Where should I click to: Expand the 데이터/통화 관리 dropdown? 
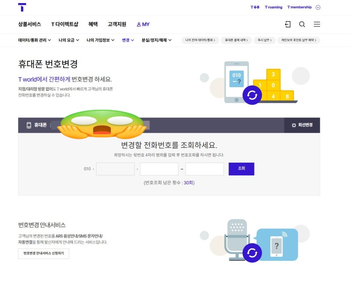[x=35, y=40]
